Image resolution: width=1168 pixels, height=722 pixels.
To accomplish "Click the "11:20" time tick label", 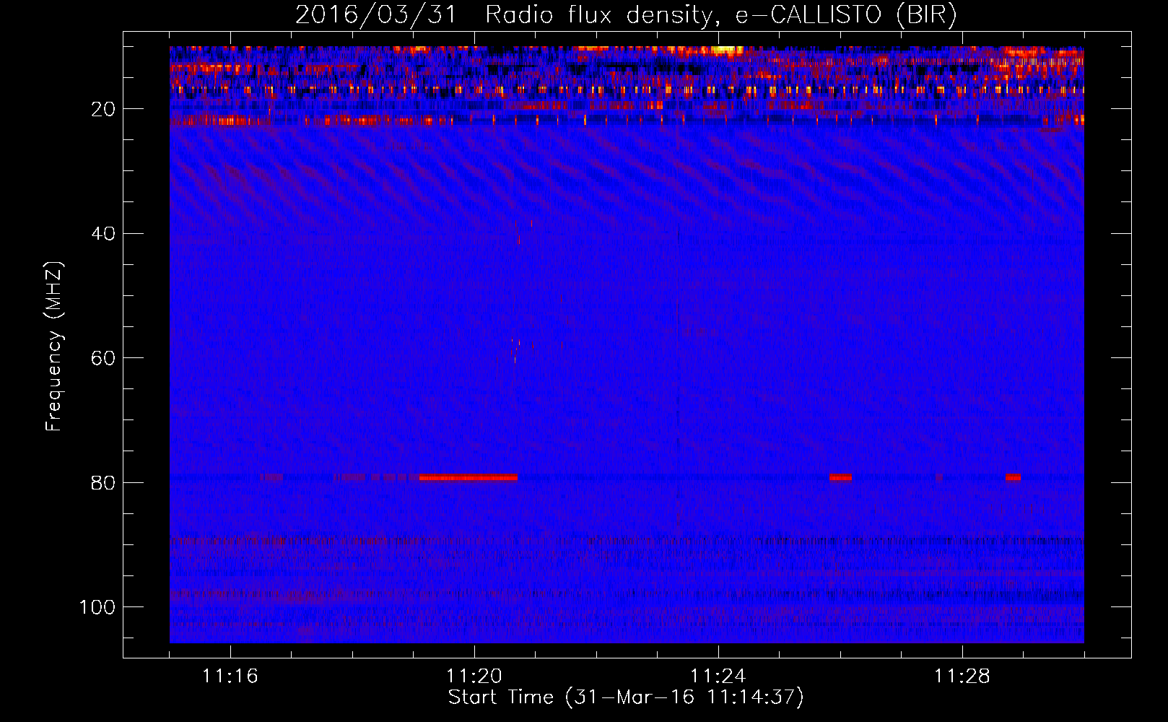I will (474, 677).
